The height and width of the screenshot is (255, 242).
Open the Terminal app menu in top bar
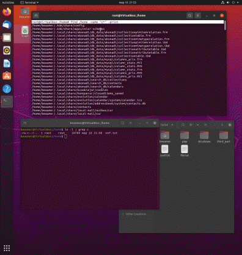tap(29, 2)
